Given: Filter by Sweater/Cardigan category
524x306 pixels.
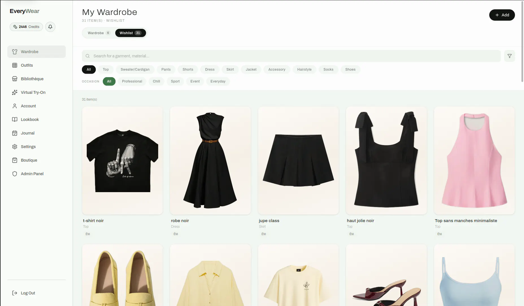Looking at the screenshot, I should pyautogui.click(x=135, y=70).
